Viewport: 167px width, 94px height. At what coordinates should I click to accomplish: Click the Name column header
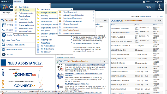point(113,25)
